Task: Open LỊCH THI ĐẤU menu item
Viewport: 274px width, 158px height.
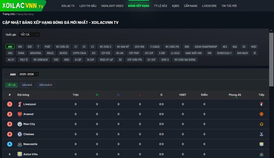Action: click(88, 6)
